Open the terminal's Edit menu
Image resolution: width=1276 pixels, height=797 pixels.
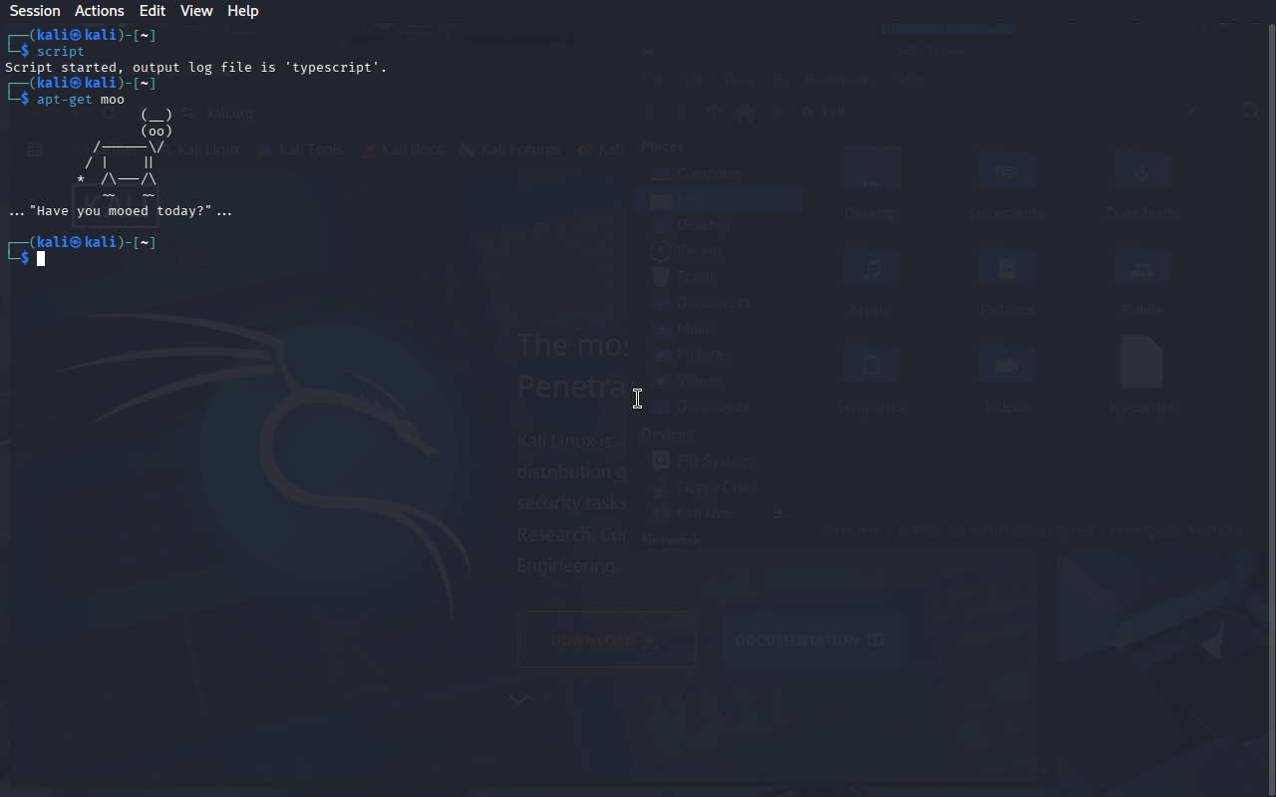click(x=153, y=11)
